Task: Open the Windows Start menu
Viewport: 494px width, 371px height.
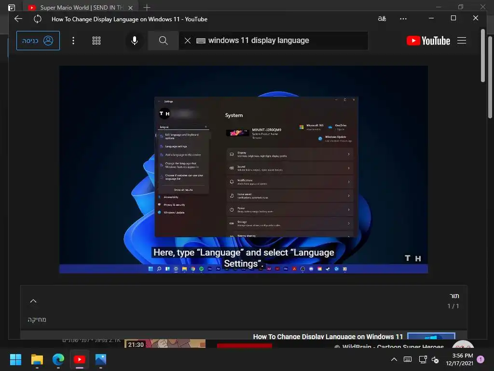Action: 15,359
